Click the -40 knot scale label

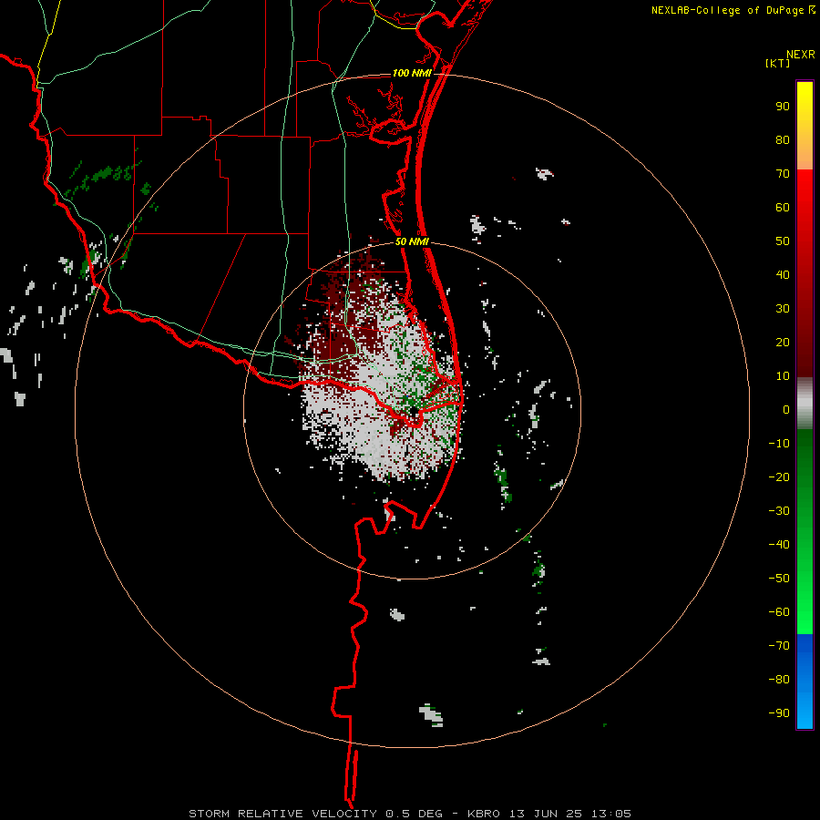click(779, 545)
